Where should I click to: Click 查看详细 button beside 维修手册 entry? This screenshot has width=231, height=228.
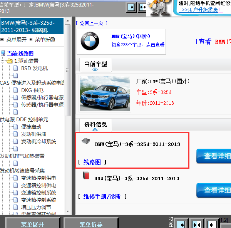214,190
